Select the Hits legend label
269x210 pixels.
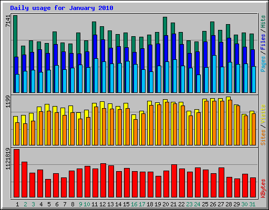coord(263,22)
